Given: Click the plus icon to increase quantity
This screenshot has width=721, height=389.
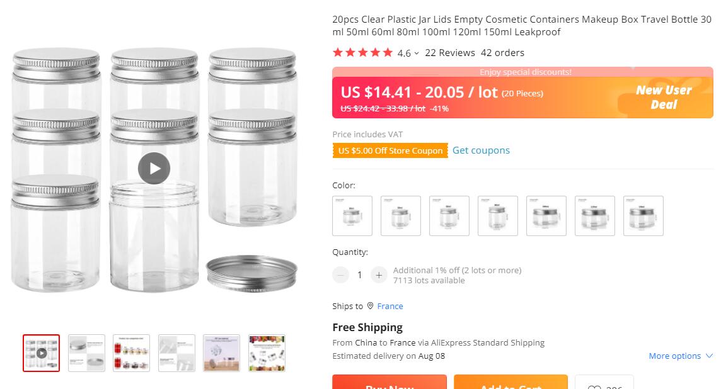Looking at the screenshot, I should [379, 274].
